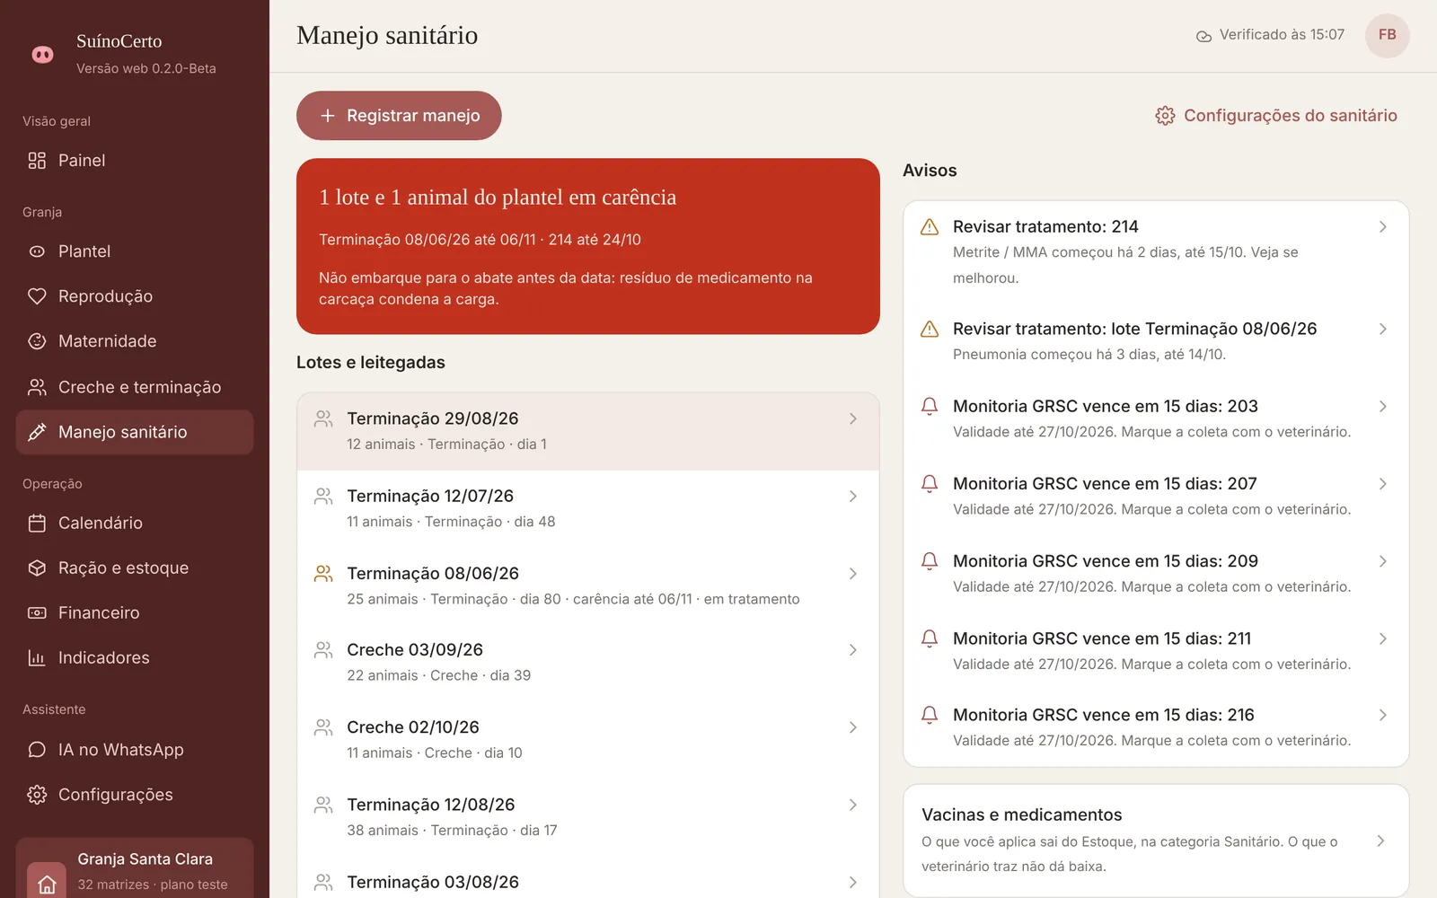
Task: Click the FB user avatar
Action: pyautogui.click(x=1388, y=36)
